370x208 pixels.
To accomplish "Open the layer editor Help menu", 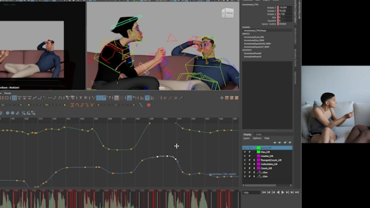I will 267,138.
